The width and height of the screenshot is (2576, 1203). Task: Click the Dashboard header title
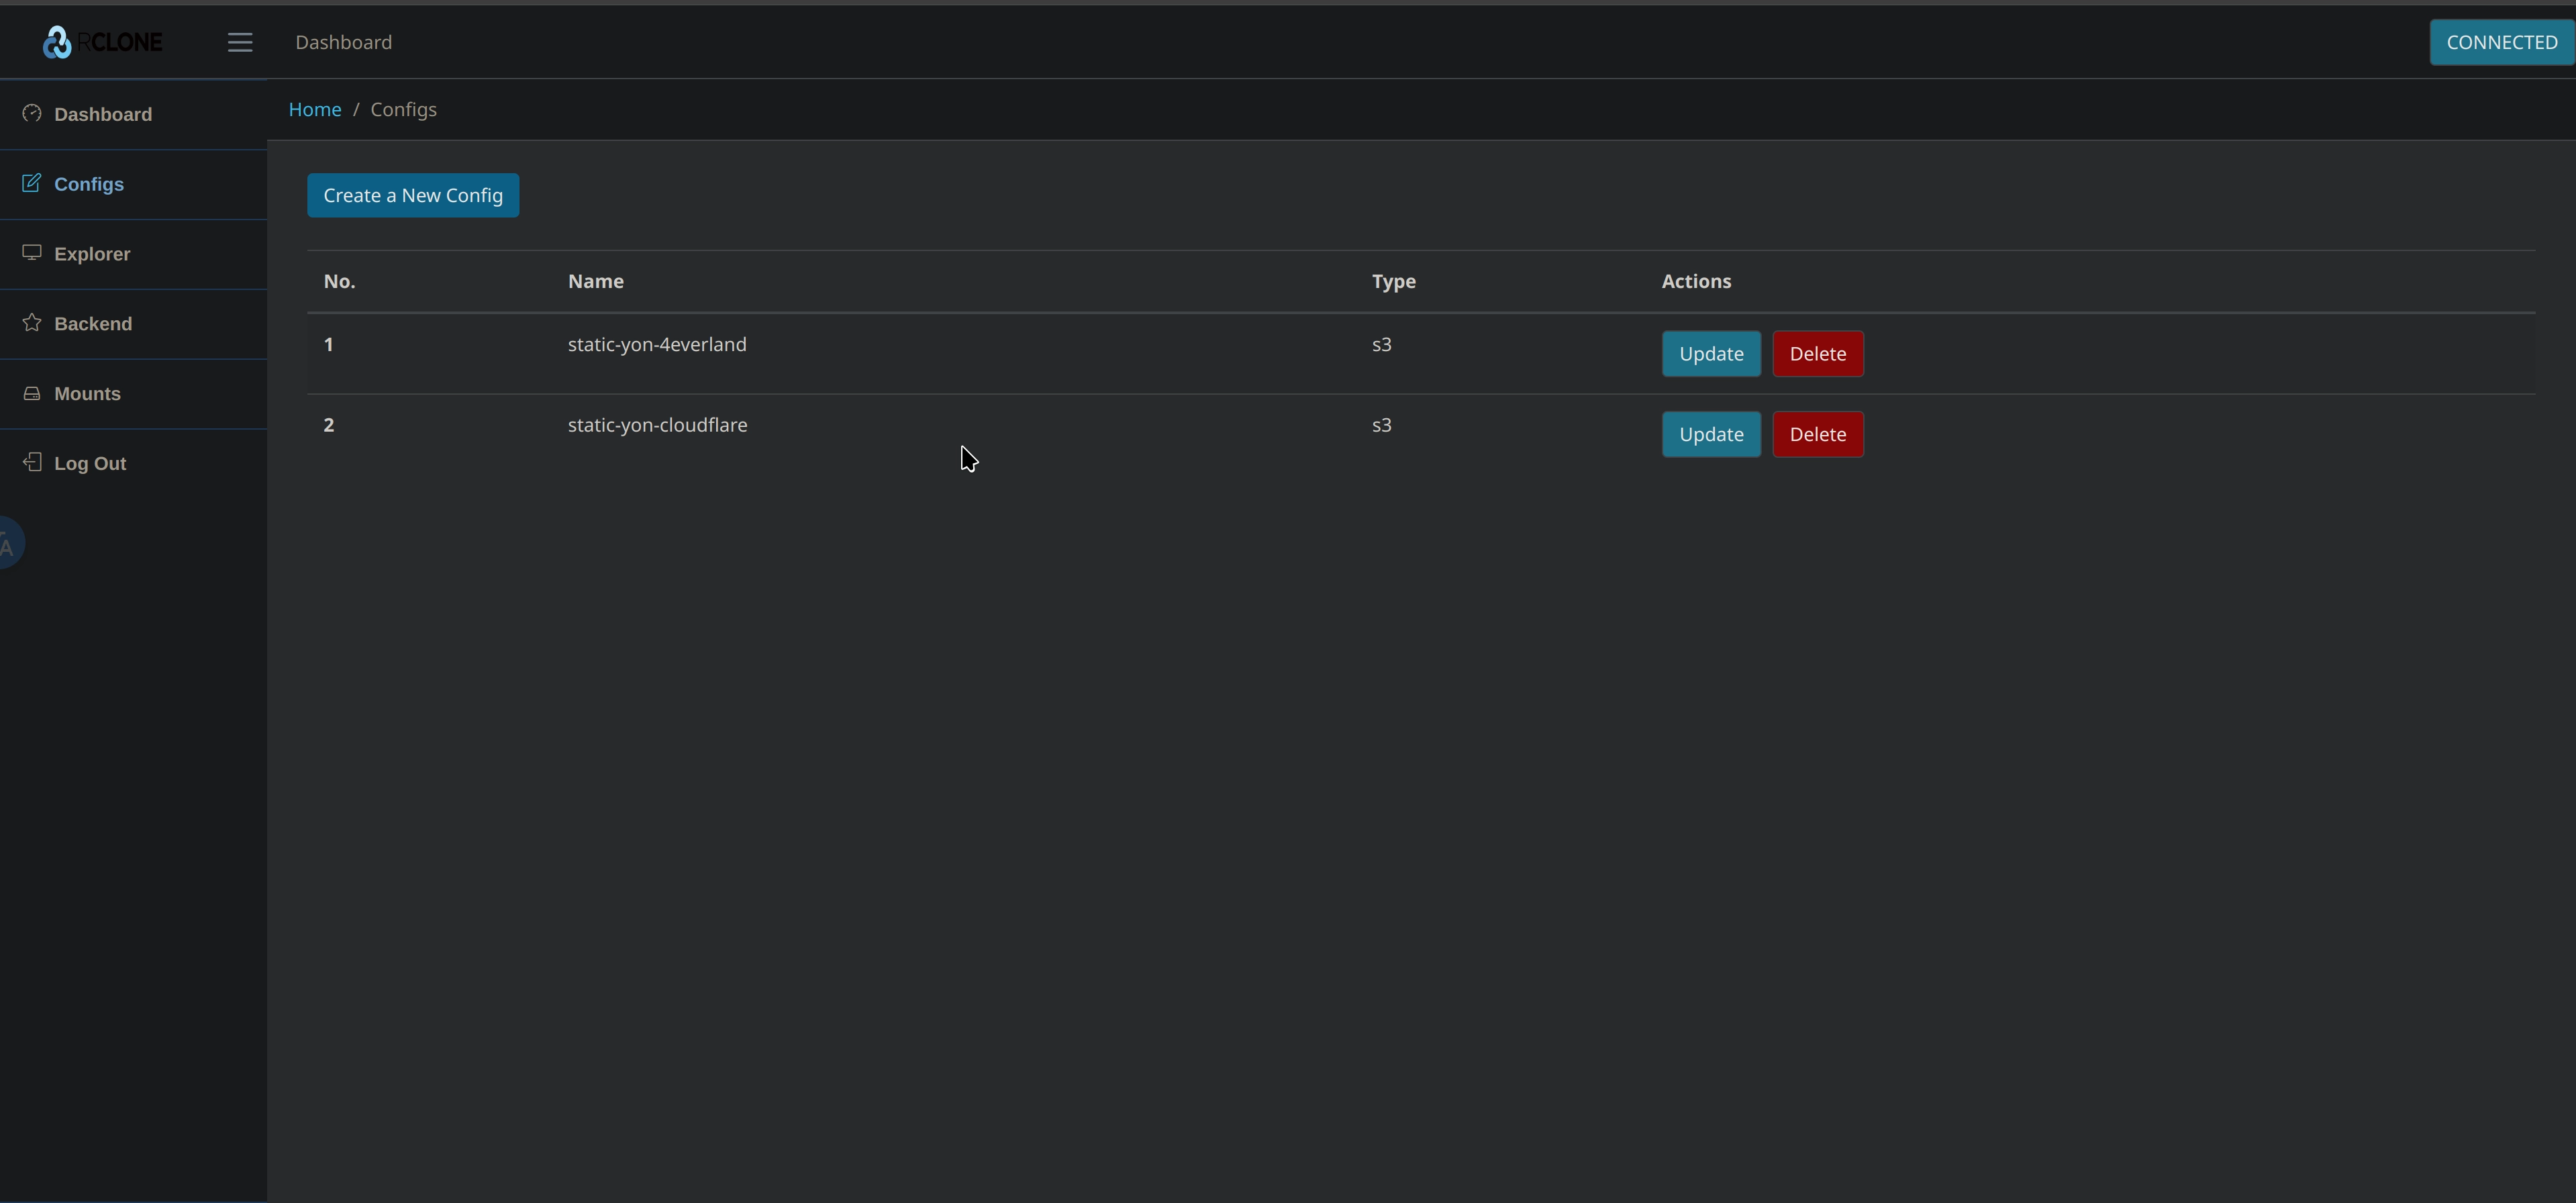click(x=343, y=42)
